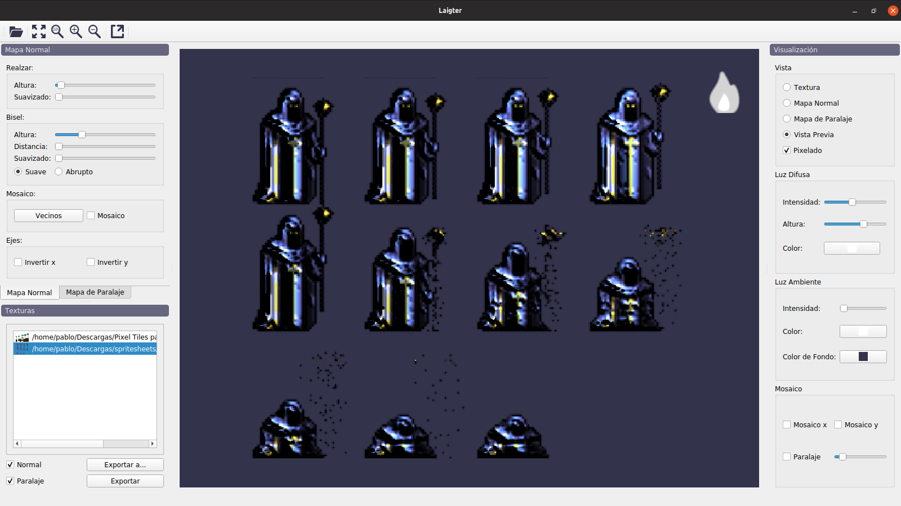
Task: Switch to the Mapa Normal tab
Action: [30, 293]
